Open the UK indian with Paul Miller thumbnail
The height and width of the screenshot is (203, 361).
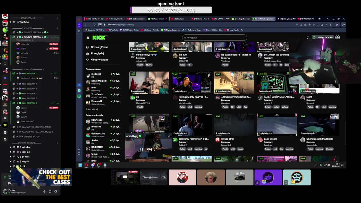coord(319,125)
